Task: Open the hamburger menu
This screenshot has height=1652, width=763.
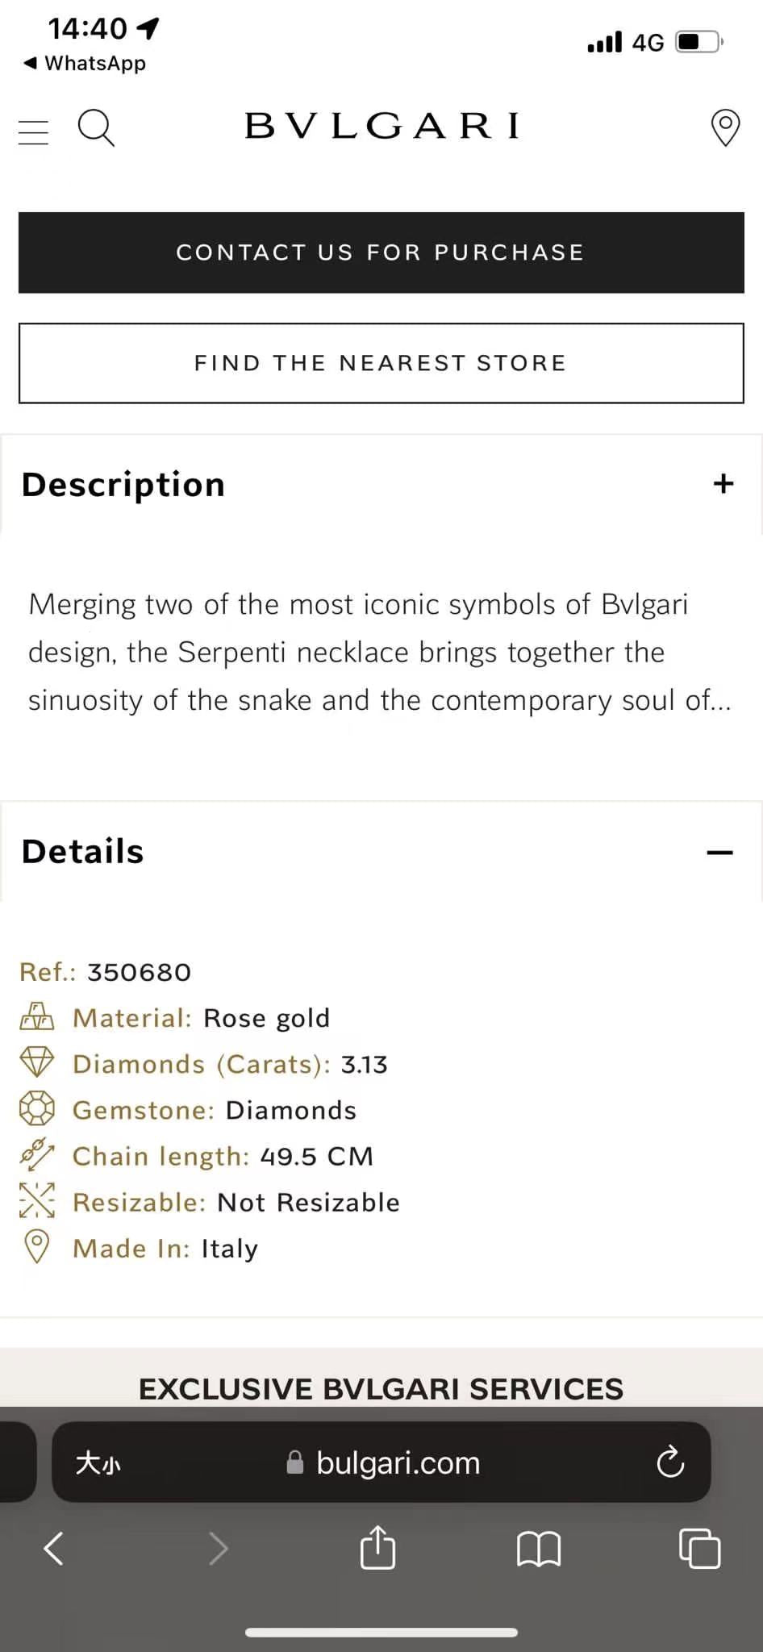Action: [33, 131]
